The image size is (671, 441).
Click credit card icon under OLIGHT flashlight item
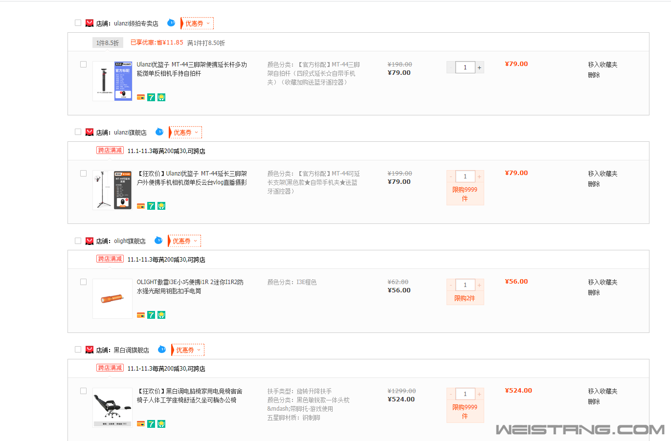pyautogui.click(x=141, y=315)
